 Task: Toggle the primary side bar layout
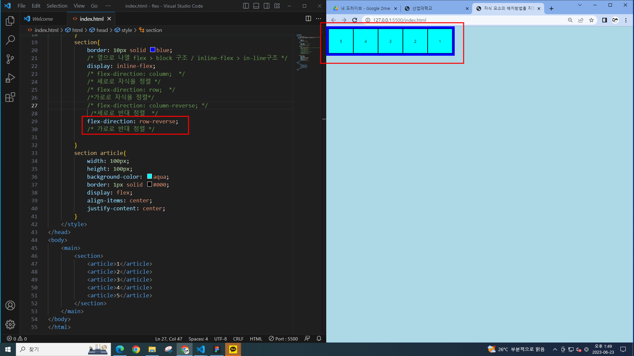(x=246, y=6)
